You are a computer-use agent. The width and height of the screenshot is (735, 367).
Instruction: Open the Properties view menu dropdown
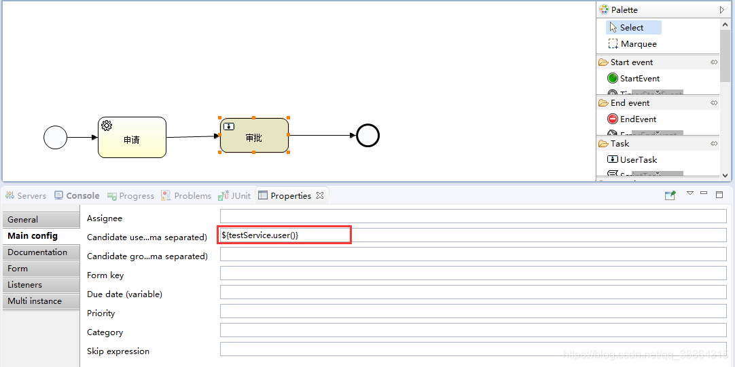coord(690,193)
